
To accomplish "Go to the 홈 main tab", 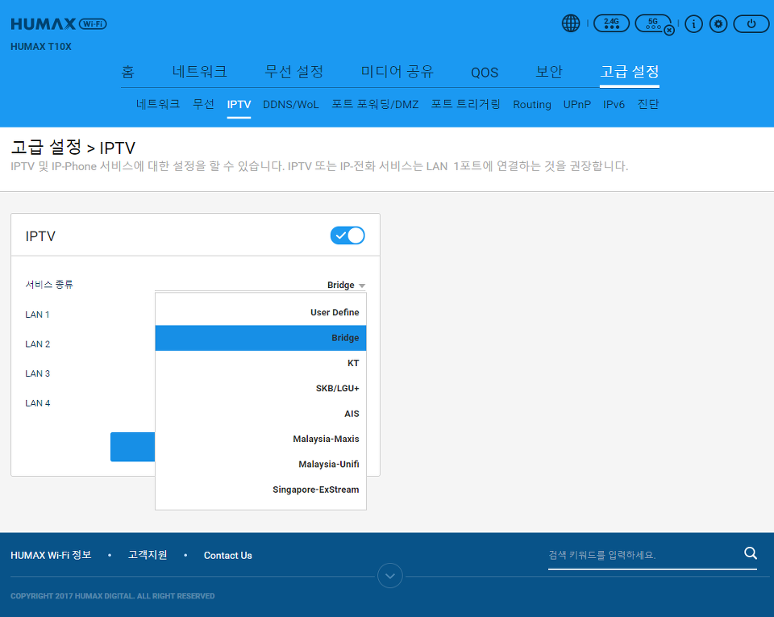I will (128, 72).
